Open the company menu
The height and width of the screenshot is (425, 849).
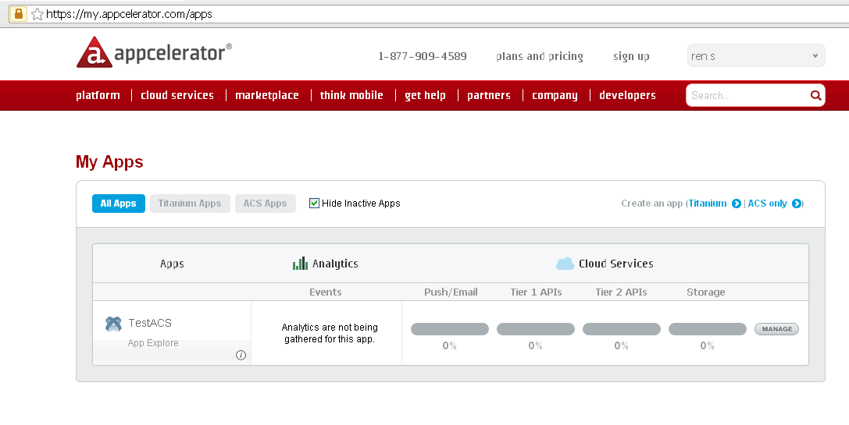(x=555, y=95)
